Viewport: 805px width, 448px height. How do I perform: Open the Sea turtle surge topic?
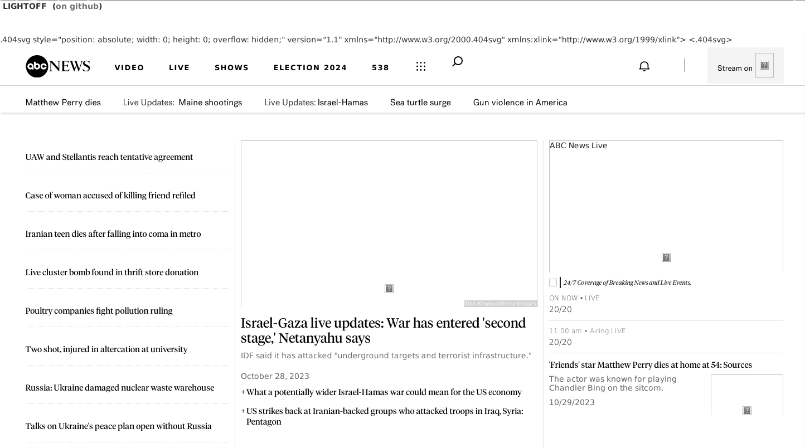420,103
